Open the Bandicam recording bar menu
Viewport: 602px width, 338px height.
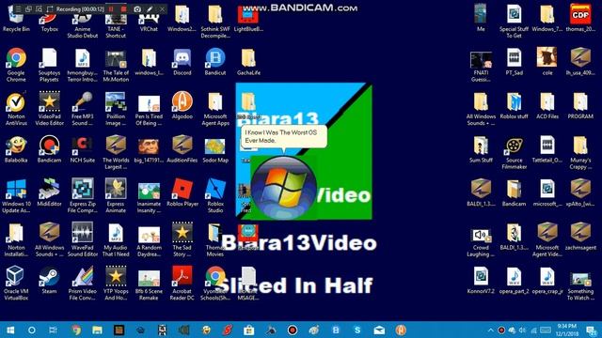tap(18, 8)
